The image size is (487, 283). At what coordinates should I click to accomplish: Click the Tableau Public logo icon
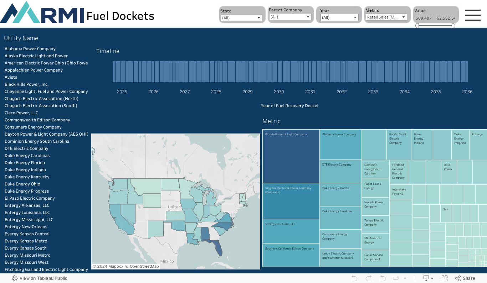pos(15,278)
